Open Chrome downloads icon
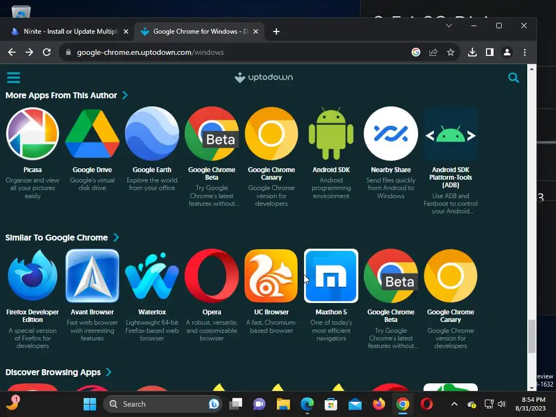The image size is (556, 417). click(472, 53)
